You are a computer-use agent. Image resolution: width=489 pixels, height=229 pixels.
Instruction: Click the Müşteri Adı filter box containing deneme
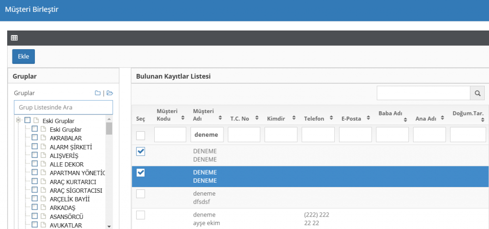click(x=207, y=135)
